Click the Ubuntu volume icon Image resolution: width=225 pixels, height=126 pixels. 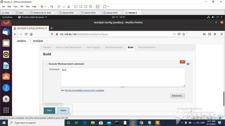click(x=213, y=17)
